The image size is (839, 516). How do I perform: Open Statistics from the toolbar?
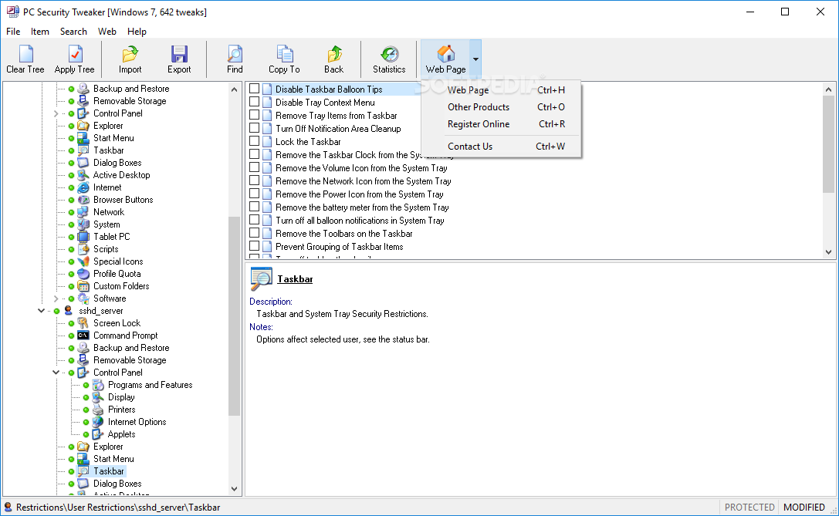(389, 59)
